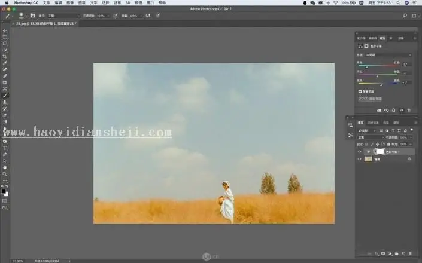Open layer filter Kind dropdown
Screen dimensions: 422x263
pyautogui.click(x=366, y=131)
